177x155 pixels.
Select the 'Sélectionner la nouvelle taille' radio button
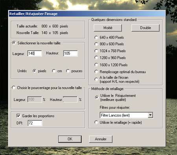[14, 43]
